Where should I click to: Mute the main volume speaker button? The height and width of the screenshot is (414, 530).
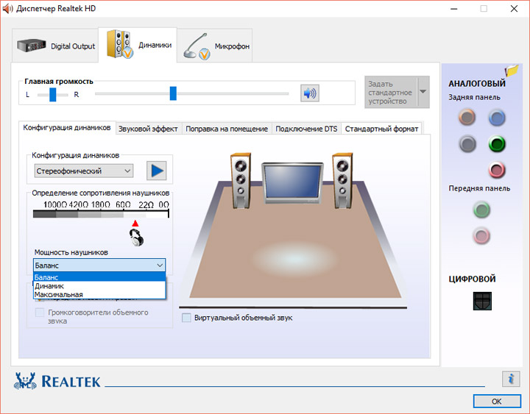point(310,93)
